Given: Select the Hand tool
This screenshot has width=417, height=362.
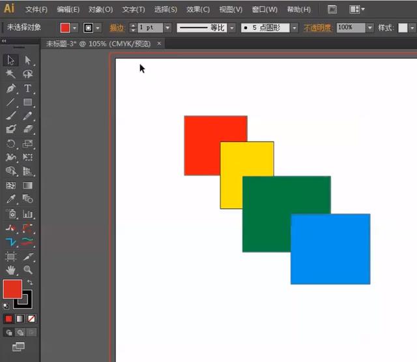Looking at the screenshot, I should [x=10, y=270].
